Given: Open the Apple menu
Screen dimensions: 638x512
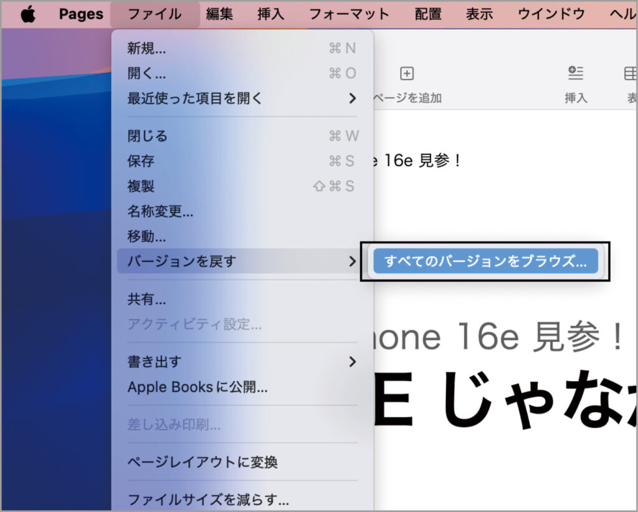Looking at the screenshot, I should (27, 14).
